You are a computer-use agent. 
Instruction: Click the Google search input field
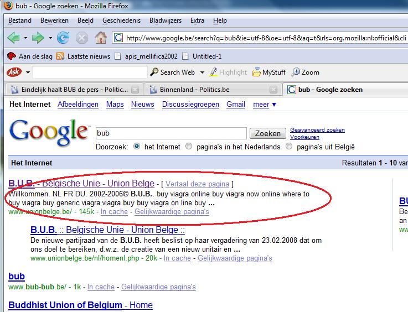171,133
